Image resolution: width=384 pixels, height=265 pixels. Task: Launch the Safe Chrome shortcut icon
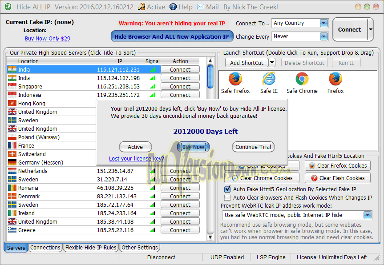coord(302,79)
